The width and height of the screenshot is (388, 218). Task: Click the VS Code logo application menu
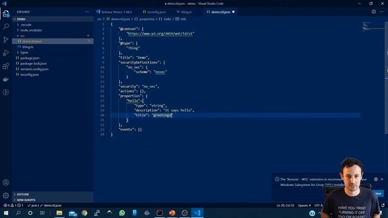coord(4,4)
